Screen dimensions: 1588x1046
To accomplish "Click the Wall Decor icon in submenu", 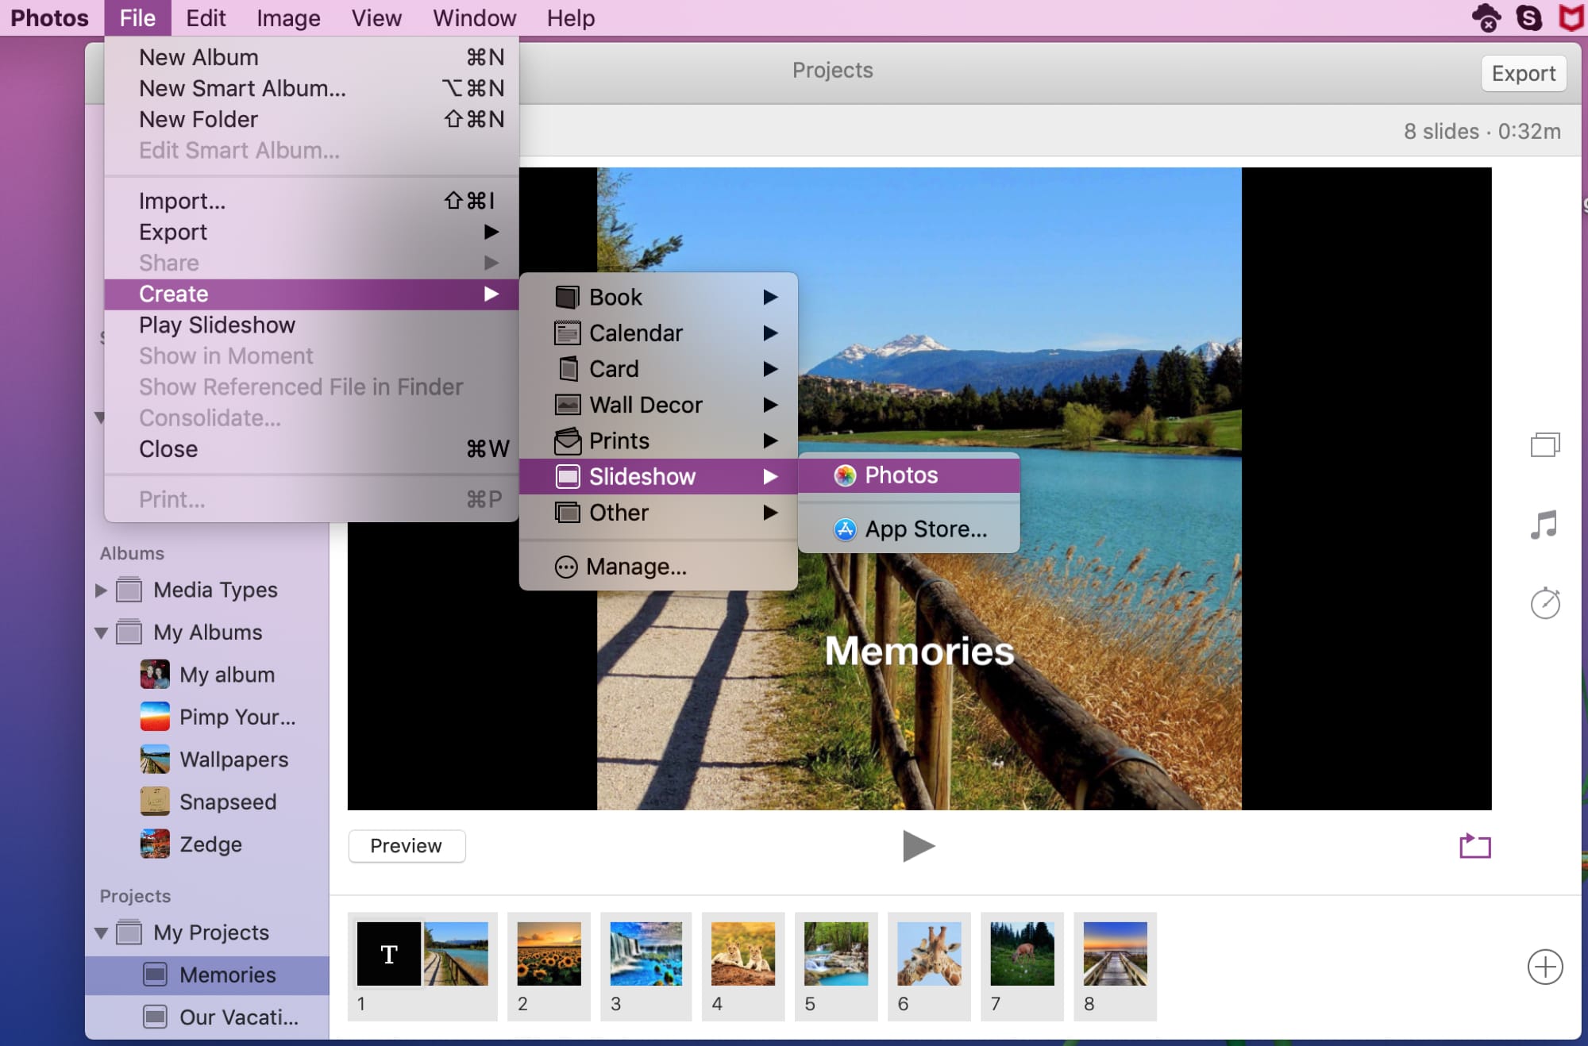I will (x=567, y=405).
